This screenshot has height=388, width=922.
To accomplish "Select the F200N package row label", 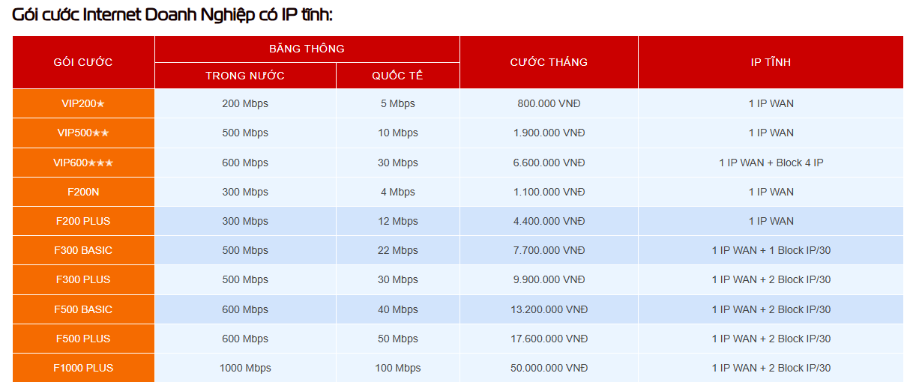I will tap(83, 192).
